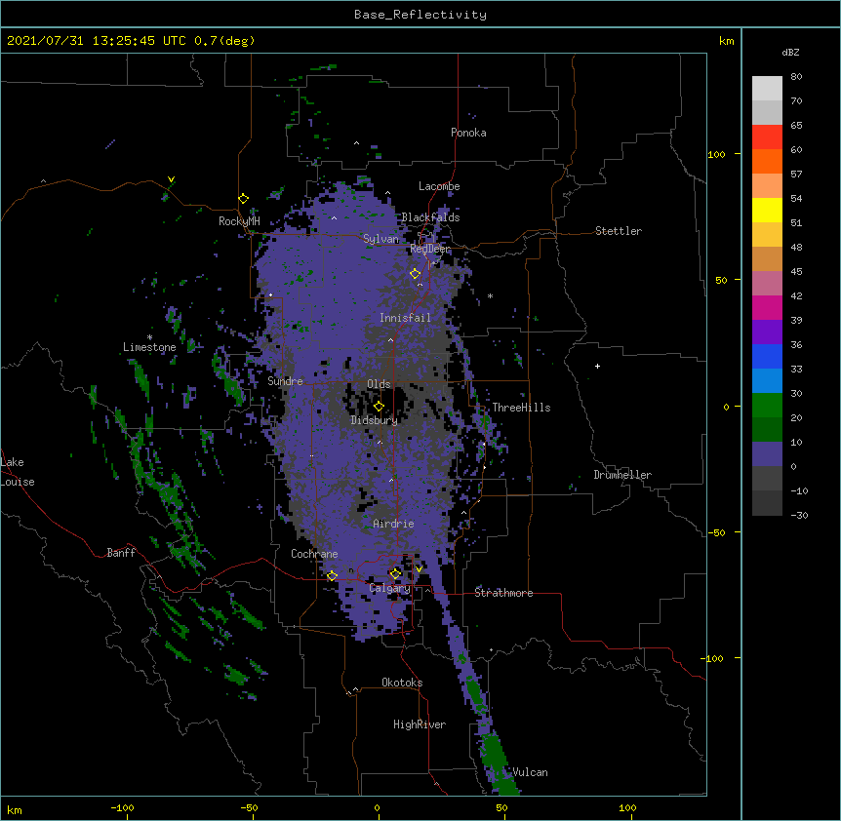The image size is (841, 821).
Task: Click the yellow diamond marker above Calgary label
Action: point(395,574)
